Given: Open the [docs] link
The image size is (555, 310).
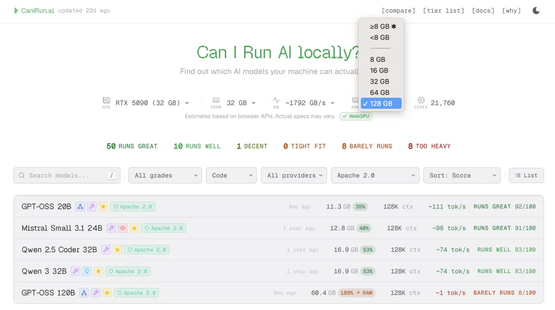Looking at the screenshot, I should [483, 11].
